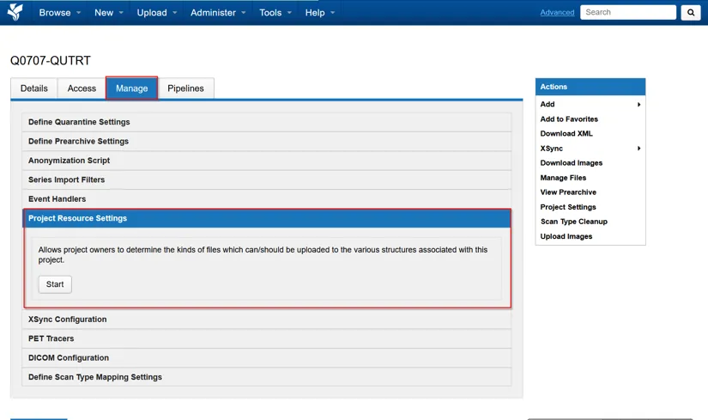Viewport: 708px width, 420px height.
Task: Open the Administer menu
Action: [218, 13]
